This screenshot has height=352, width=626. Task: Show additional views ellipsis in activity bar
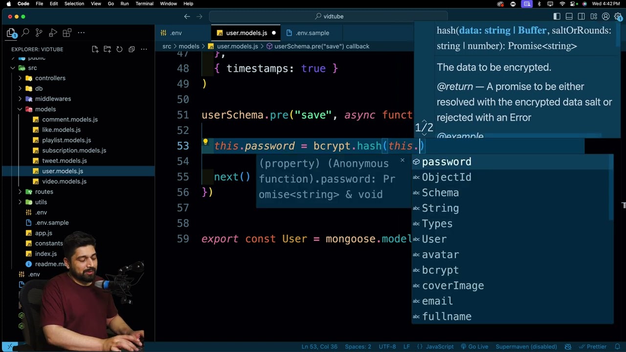81,33
